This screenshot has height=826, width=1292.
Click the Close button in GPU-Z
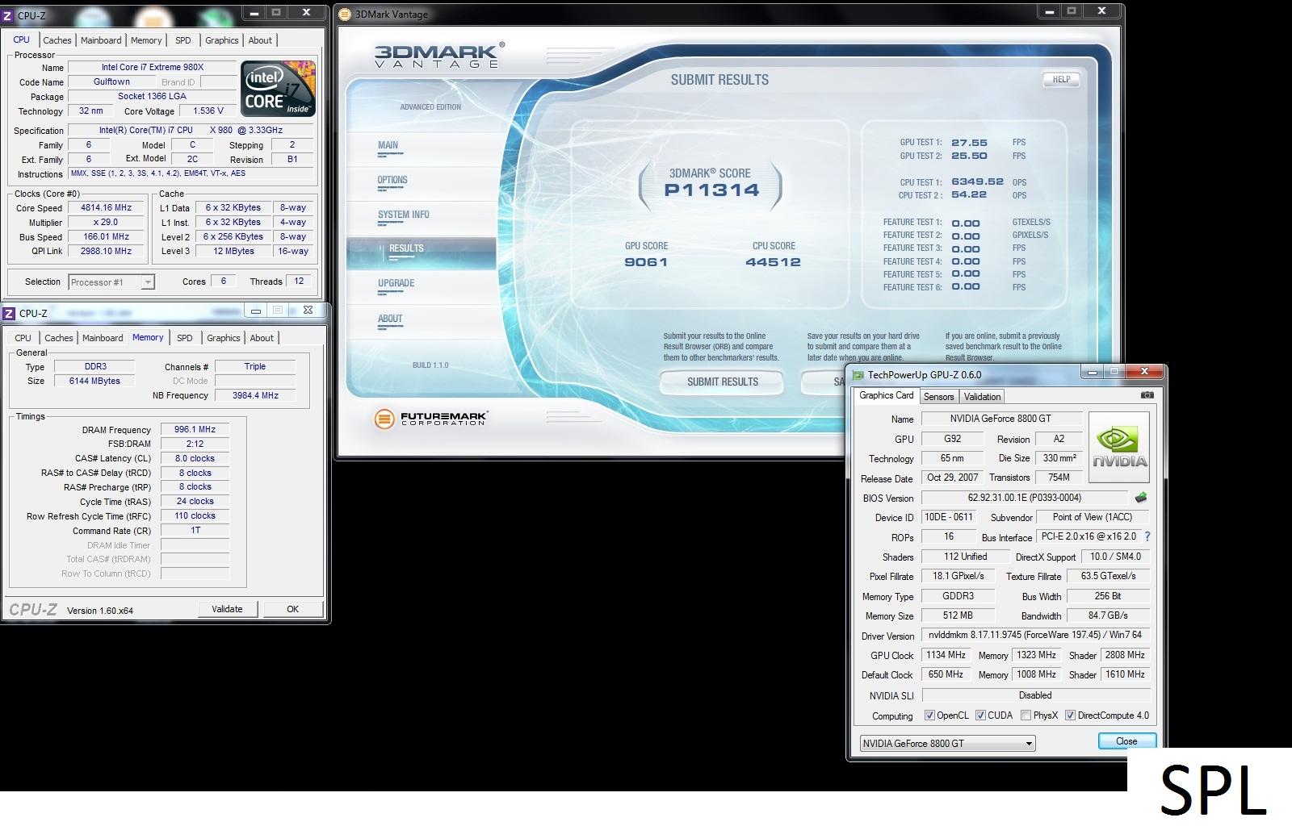tap(1126, 741)
